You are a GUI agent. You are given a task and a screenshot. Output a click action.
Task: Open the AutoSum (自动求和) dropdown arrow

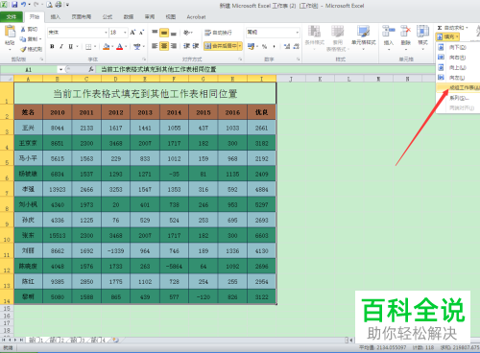tap(467, 28)
